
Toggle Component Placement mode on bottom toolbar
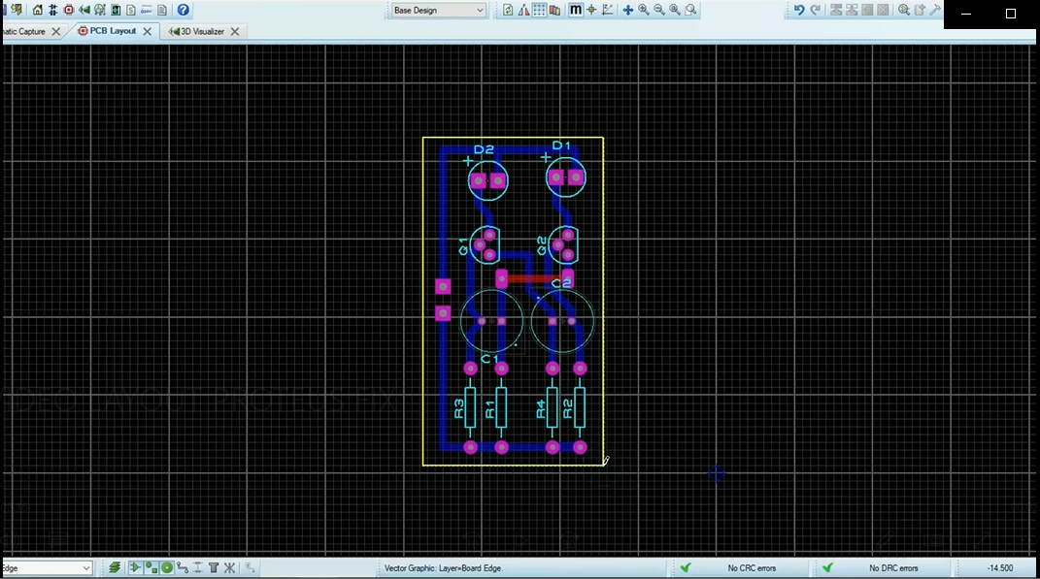point(136,567)
